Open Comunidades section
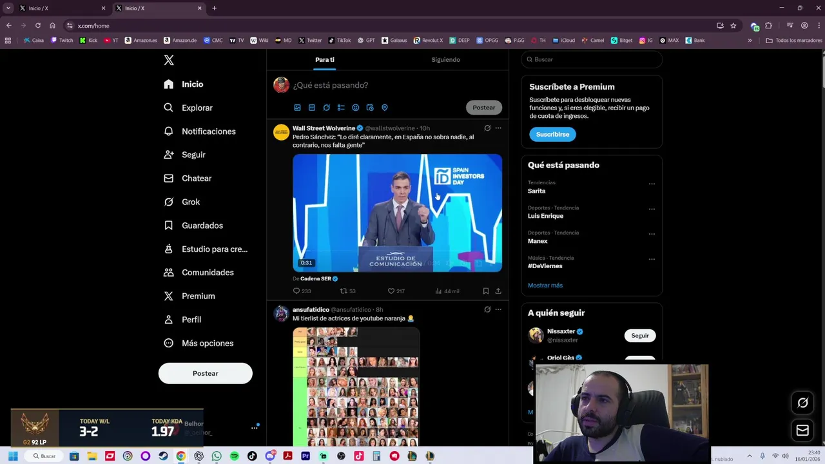 pyautogui.click(x=199, y=273)
